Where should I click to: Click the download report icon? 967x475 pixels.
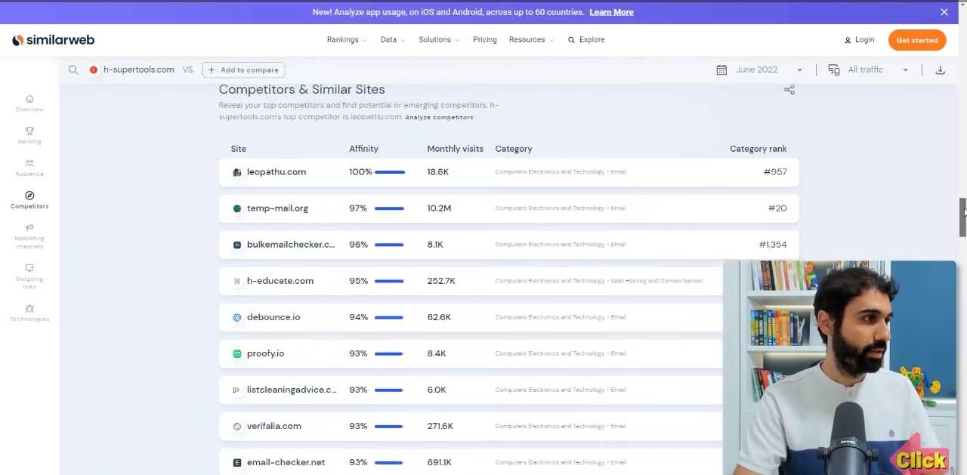tap(940, 69)
